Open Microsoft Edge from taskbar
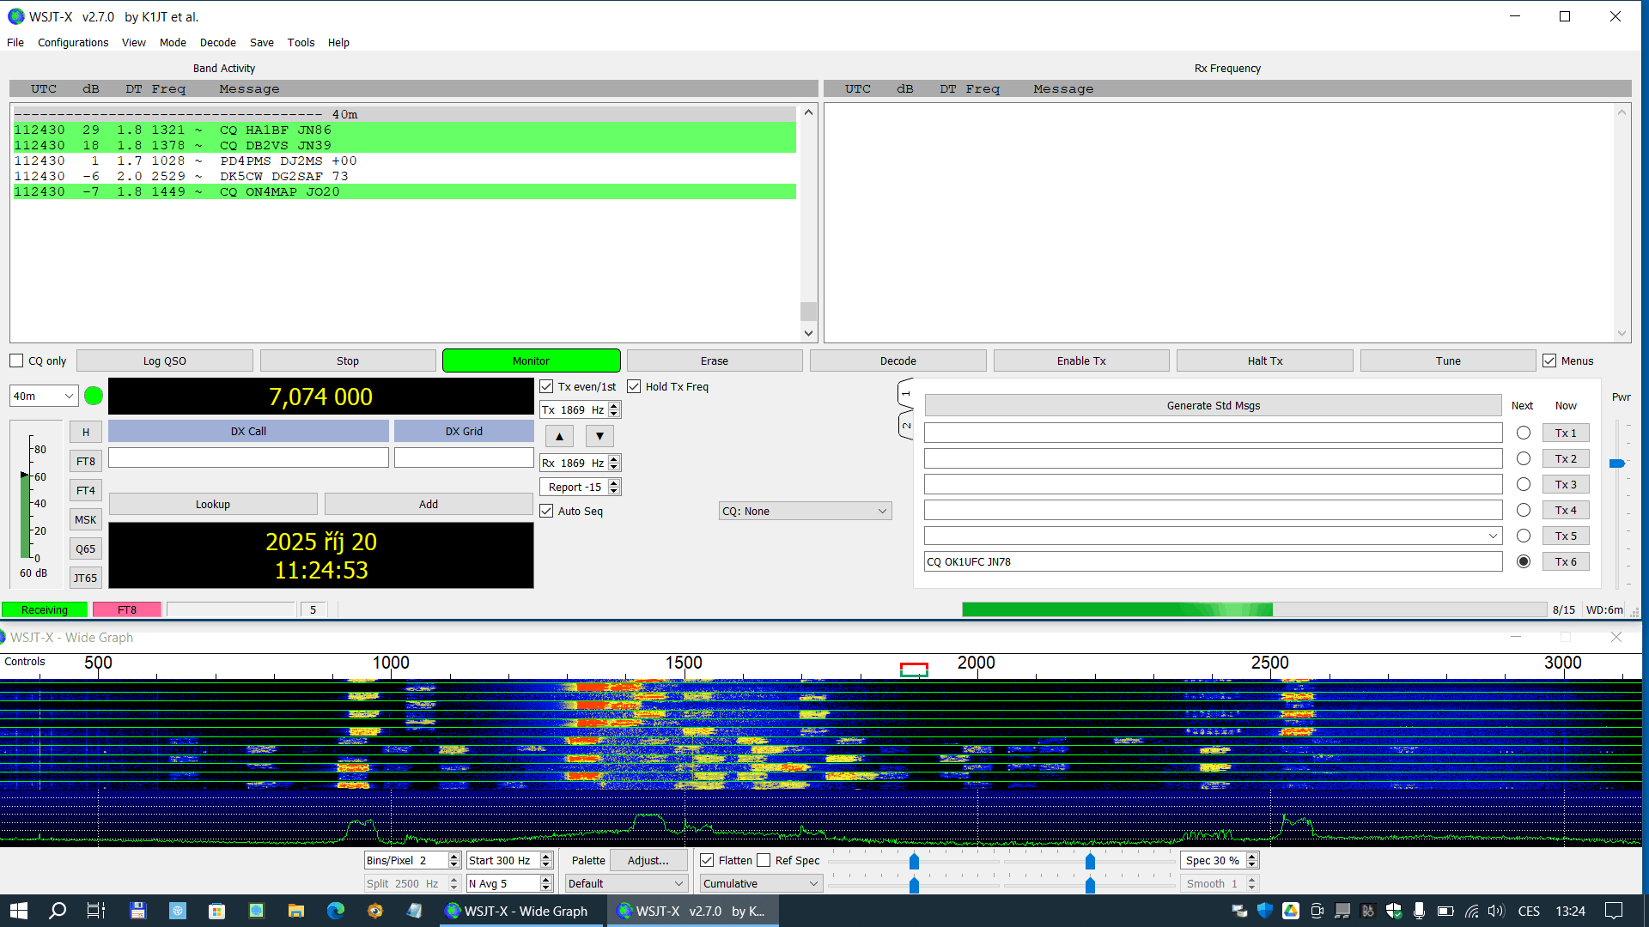The width and height of the screenshot is (1649, 927). click(x=335, y=911)
